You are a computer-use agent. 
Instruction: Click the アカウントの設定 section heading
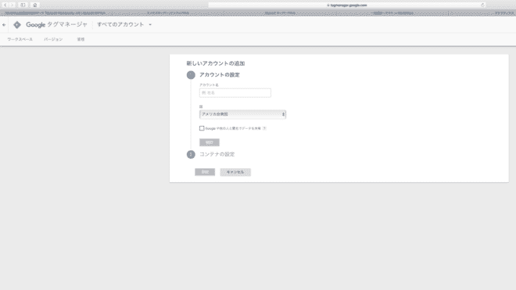(x=220, y=75)
